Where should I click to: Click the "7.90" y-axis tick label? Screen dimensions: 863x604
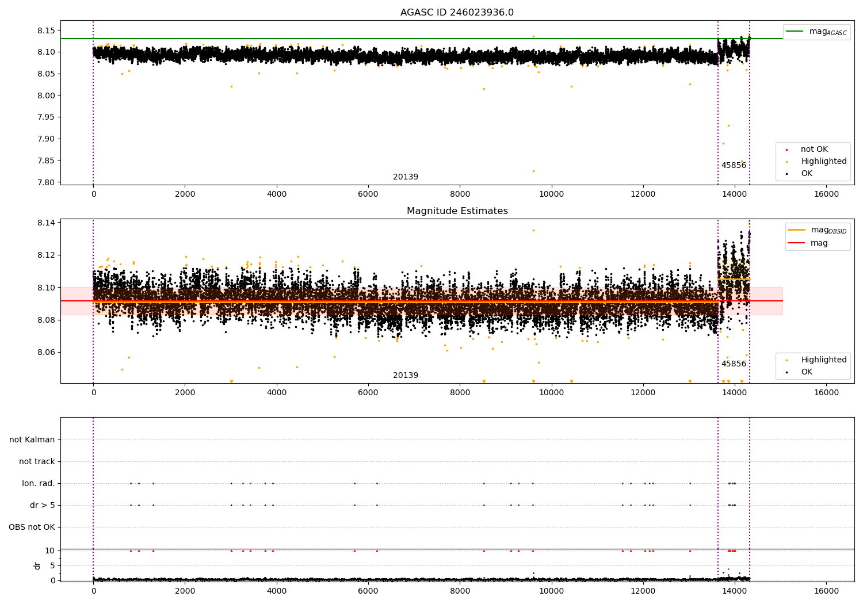45,139
